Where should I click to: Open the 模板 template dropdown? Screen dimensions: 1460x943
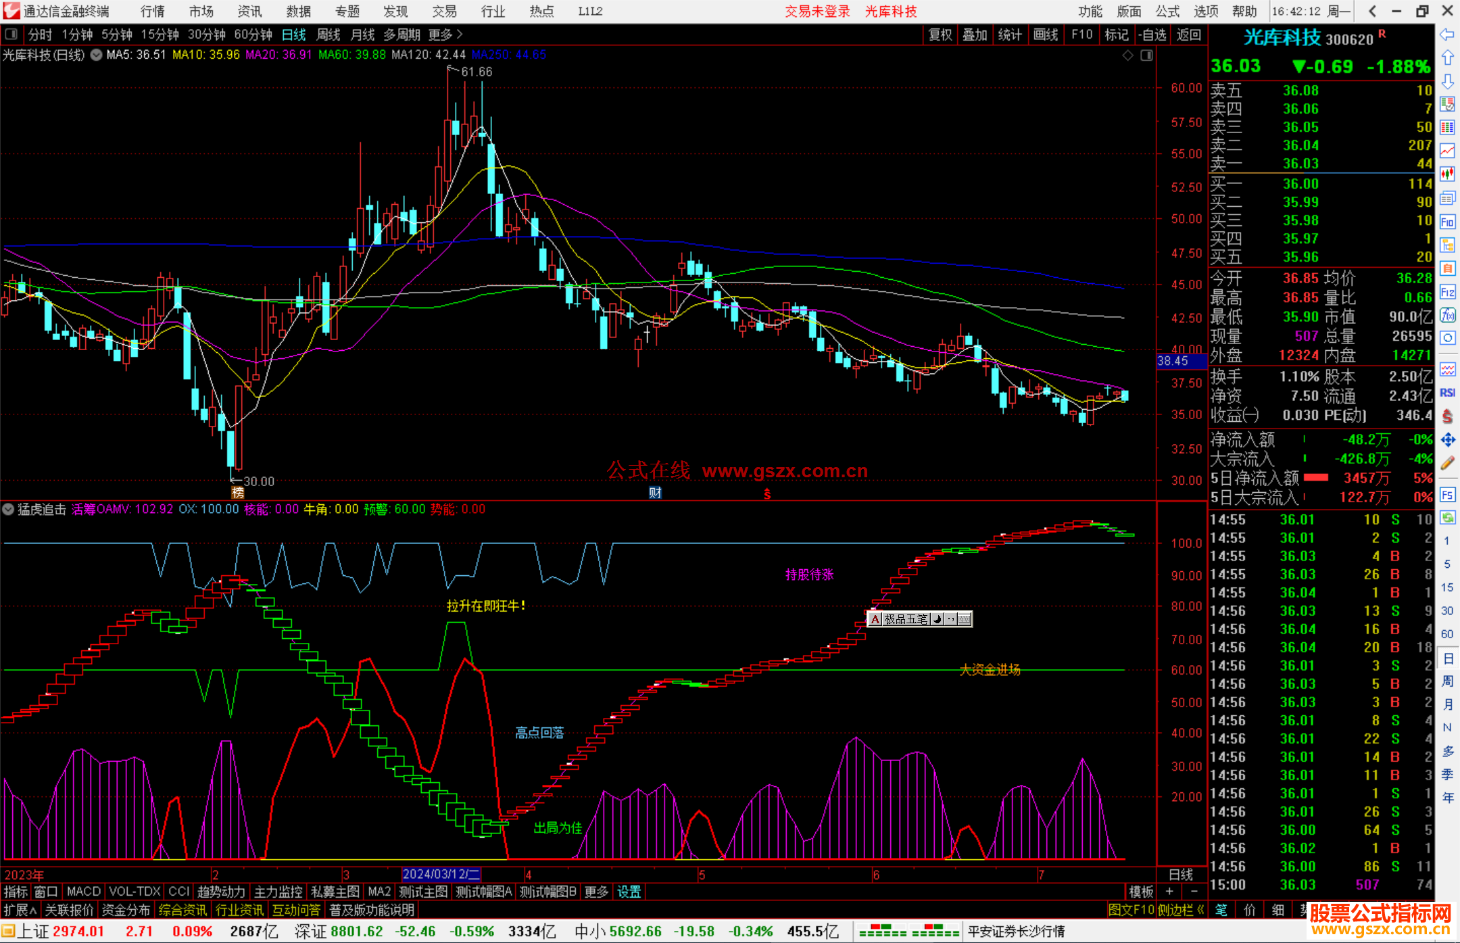click(1141, 892)
